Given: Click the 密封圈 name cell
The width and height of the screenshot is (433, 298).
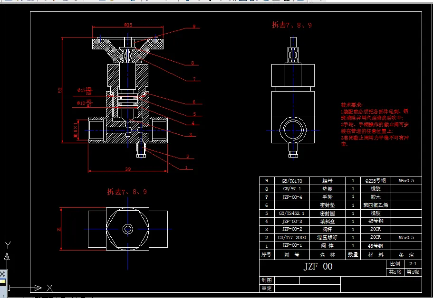Looking at the screenshot, I should [327, 214].
